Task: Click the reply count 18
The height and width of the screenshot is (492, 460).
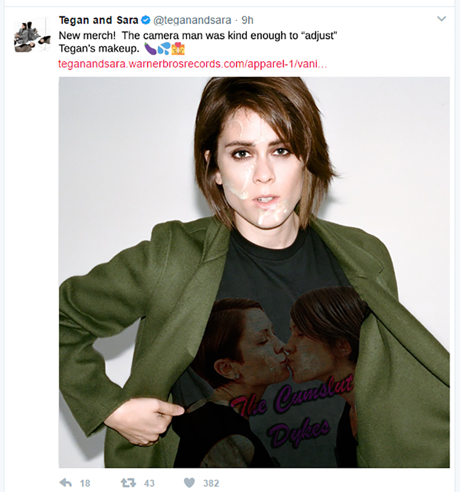Action: click(85, 483)
